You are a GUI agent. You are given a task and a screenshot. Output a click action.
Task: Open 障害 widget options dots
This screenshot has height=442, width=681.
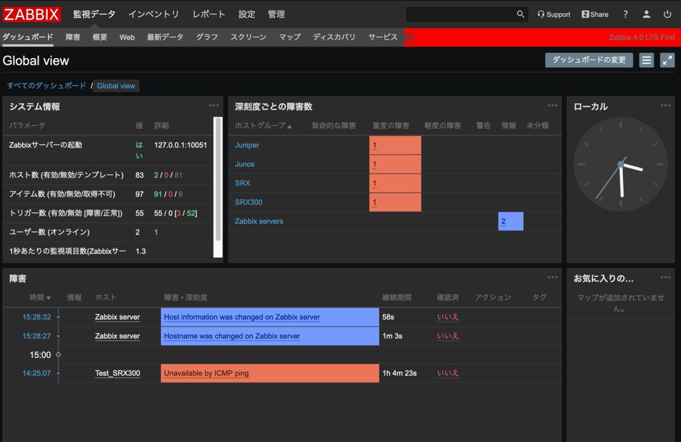coord(553,277)
